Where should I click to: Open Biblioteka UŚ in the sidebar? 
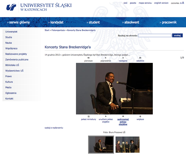point(12,65)
